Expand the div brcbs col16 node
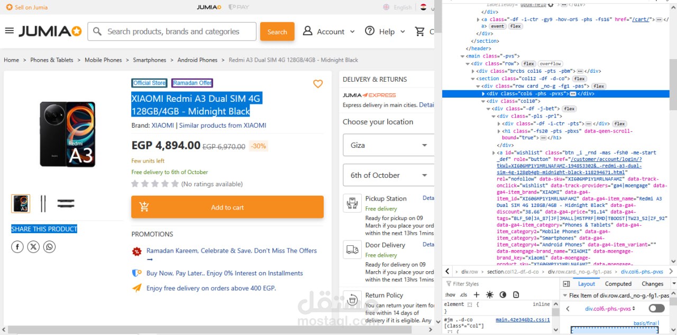 point(473,71)
